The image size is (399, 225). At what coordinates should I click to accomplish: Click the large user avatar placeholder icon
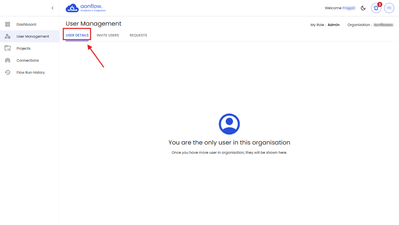(229, 124)
